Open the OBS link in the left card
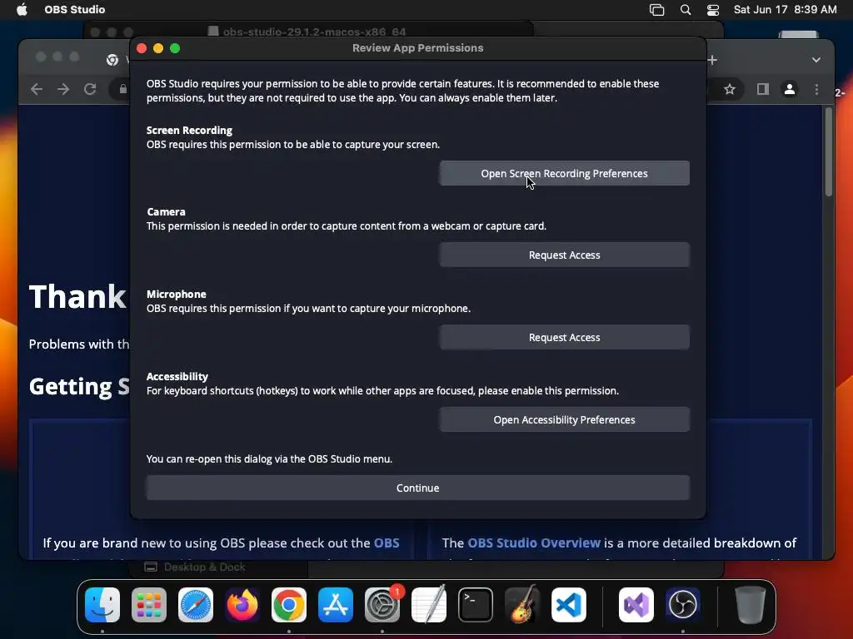 click(x=387, y=542)
